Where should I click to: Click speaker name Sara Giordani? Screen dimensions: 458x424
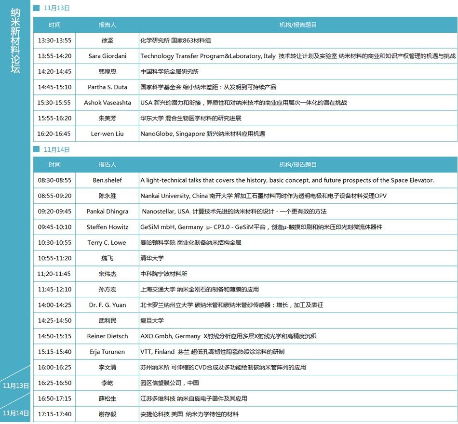tap(107, 56)
